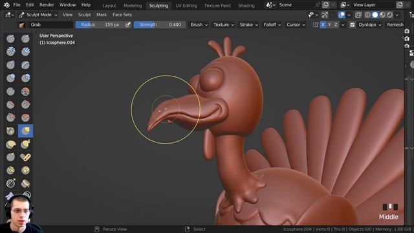Select the Pinch brush tool
This screenshot has height=233, width=414.
10,131
